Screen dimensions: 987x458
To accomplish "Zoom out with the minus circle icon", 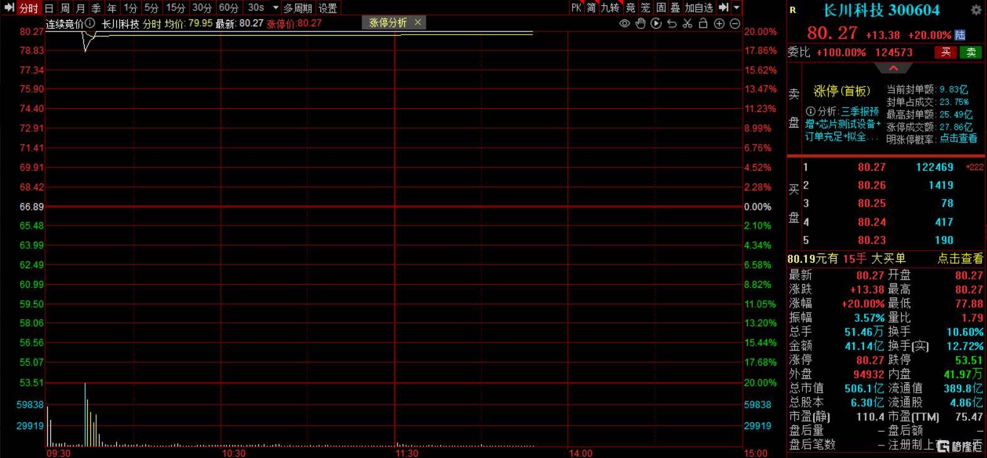I will (735, 23).
